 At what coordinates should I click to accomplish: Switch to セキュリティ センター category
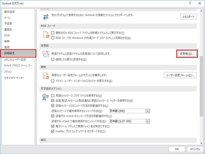(x=14, y=78)
